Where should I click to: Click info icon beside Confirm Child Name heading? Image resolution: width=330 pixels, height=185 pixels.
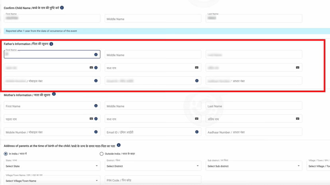(x=62, y=8)
